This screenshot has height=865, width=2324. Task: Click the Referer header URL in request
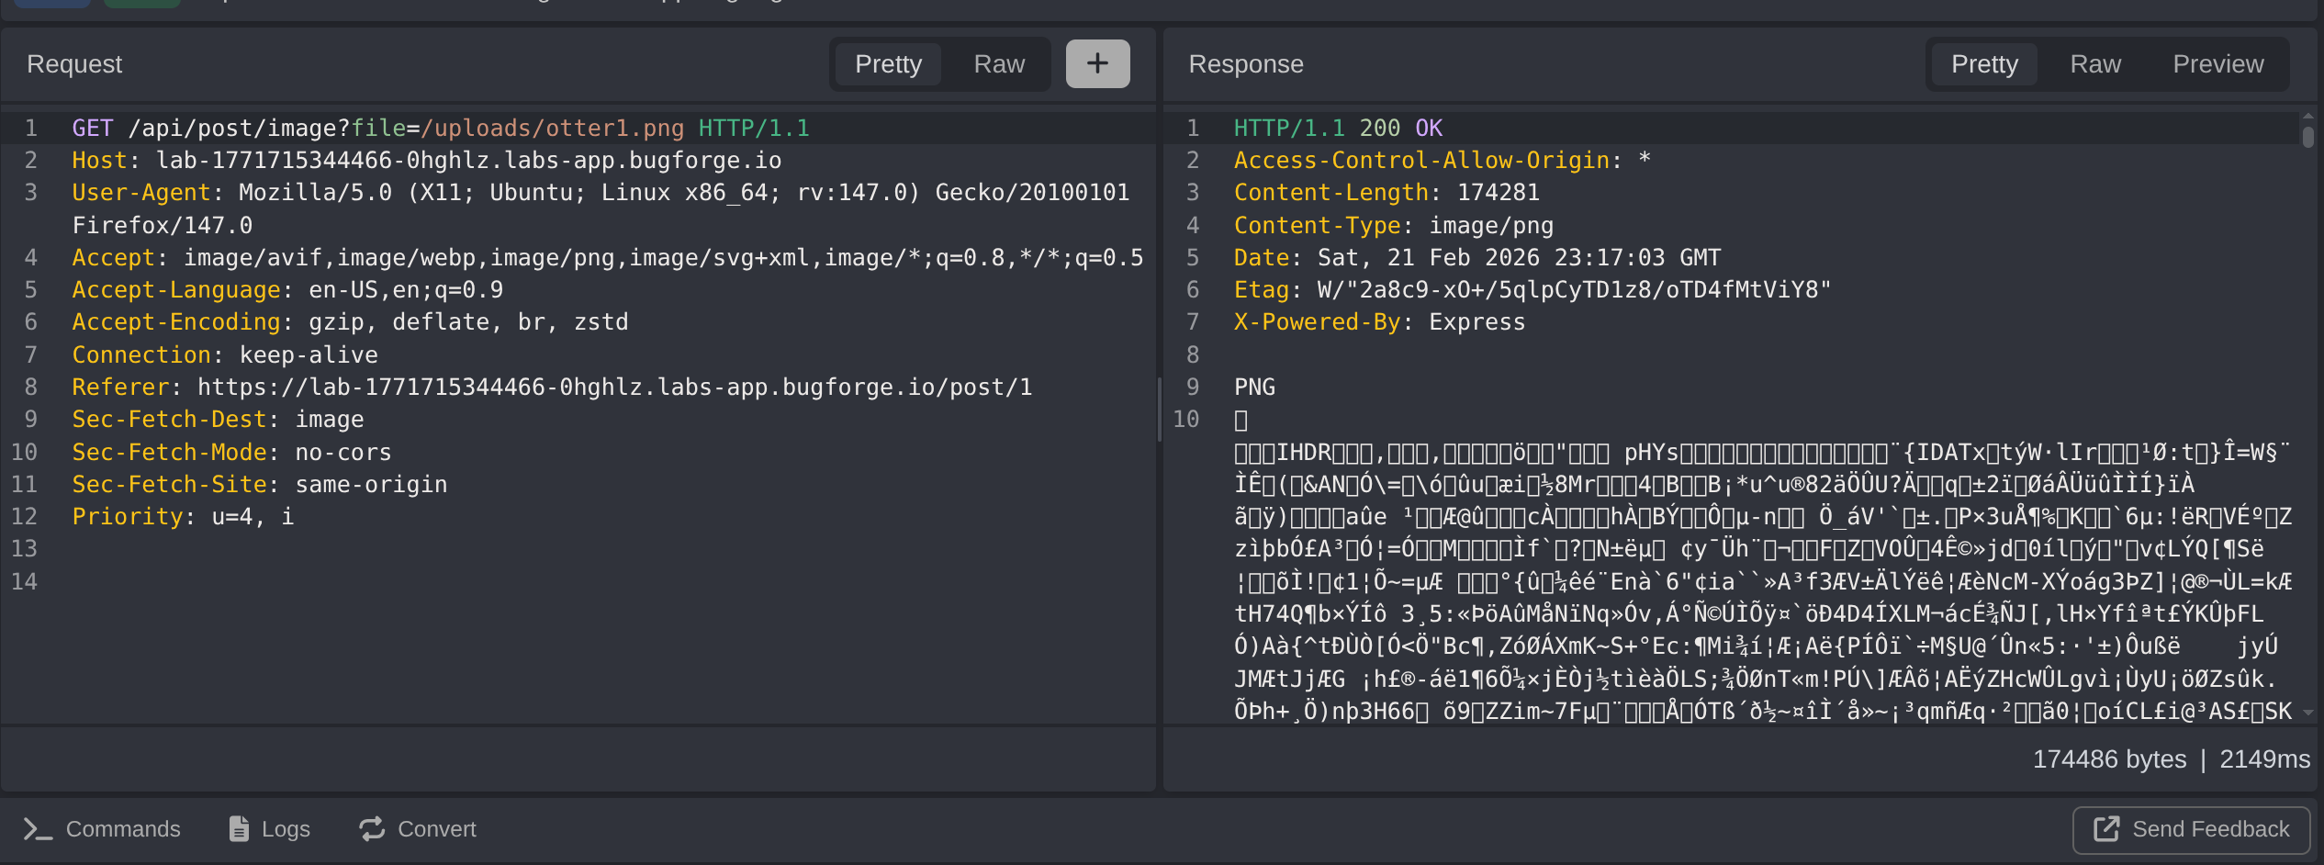click(614, 388)
